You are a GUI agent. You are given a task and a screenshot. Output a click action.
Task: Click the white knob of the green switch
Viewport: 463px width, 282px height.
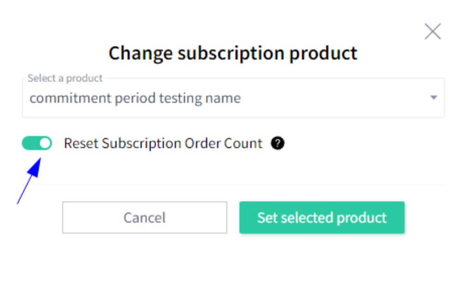coord(45,144)
